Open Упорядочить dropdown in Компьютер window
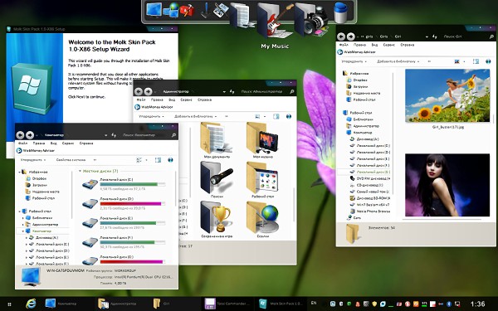 point(33,160)
